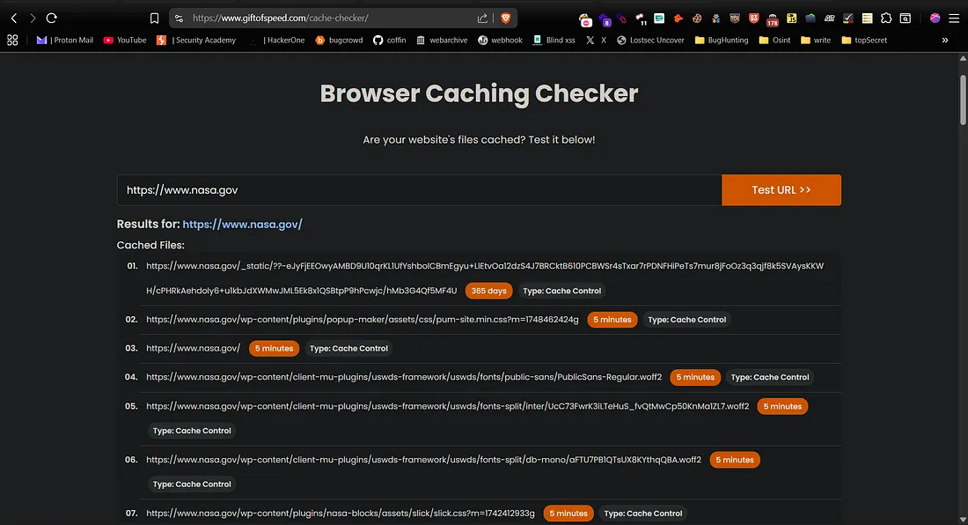Image resolution: width=968 pixels, height=525 pixels.
Task: Open the teal monitor extension icon
Action: [x=659, y=18]
